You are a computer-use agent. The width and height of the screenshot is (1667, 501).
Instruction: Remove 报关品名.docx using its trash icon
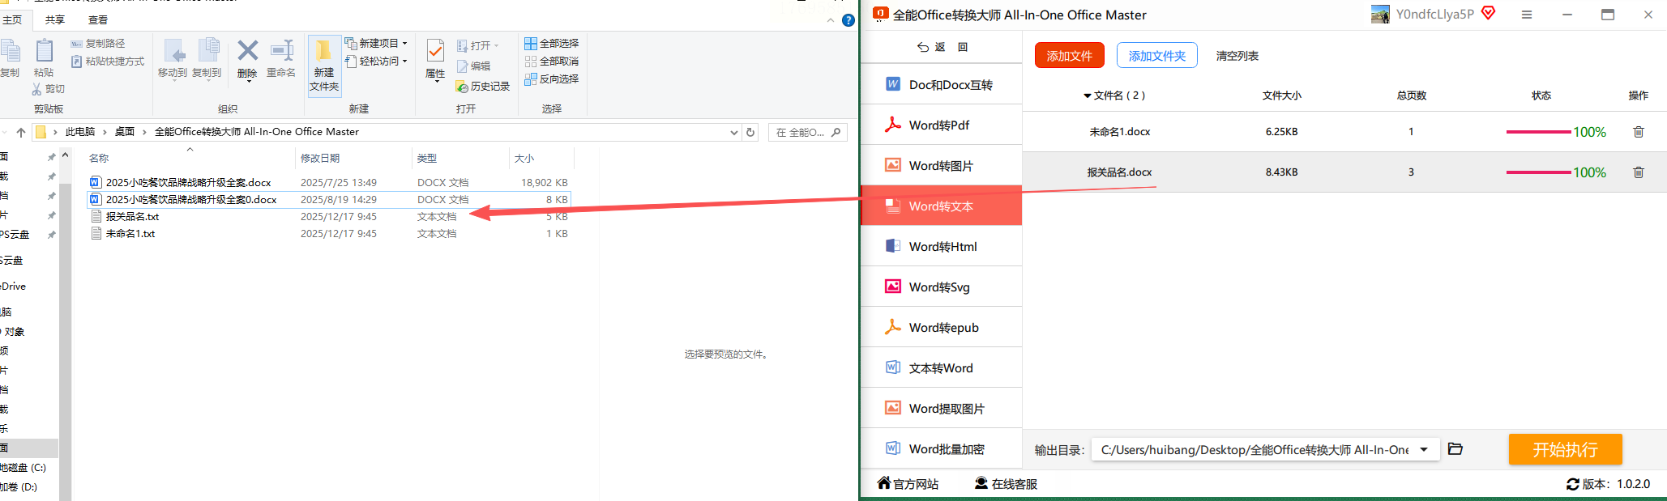point(1638,172)
